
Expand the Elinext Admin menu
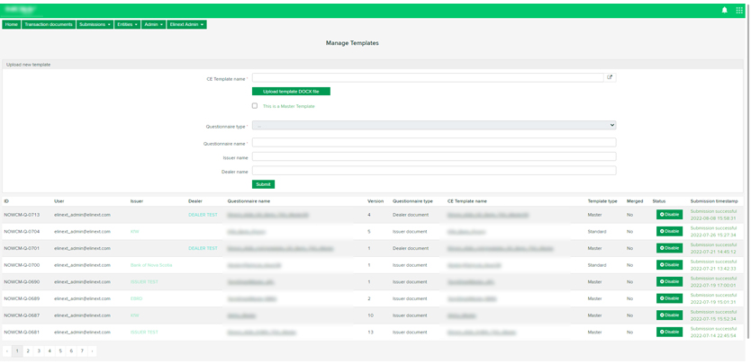coord(186,24)
